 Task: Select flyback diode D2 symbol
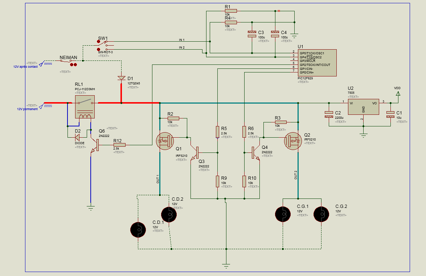77,138
